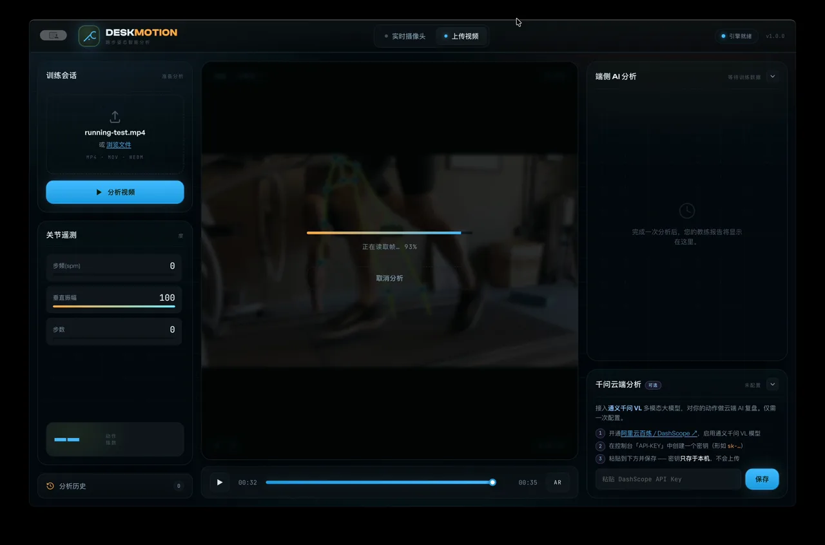The height and width of the screenshot is (545, 825).
Task: Click the video timeline seek slider handle
Action: 492,482
